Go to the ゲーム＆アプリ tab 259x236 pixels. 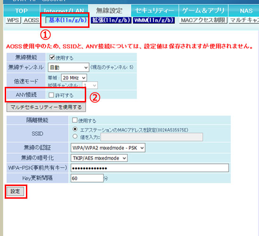203,10
